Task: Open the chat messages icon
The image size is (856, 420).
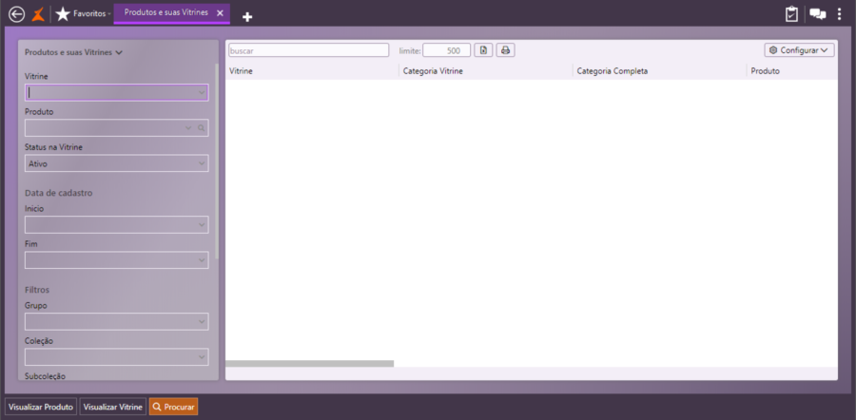Action: click(x=818, y=14)
